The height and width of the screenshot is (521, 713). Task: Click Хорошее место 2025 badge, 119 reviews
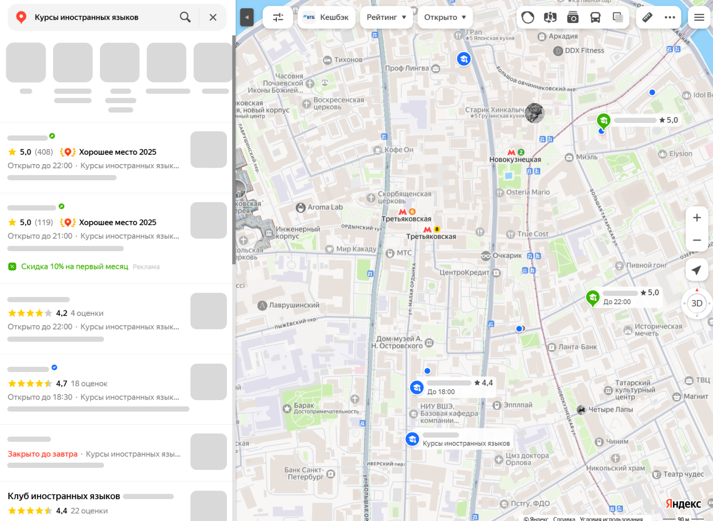[x=108, y=222]
